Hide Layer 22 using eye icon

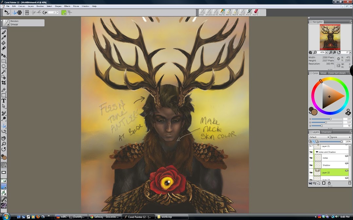point(311,172)
